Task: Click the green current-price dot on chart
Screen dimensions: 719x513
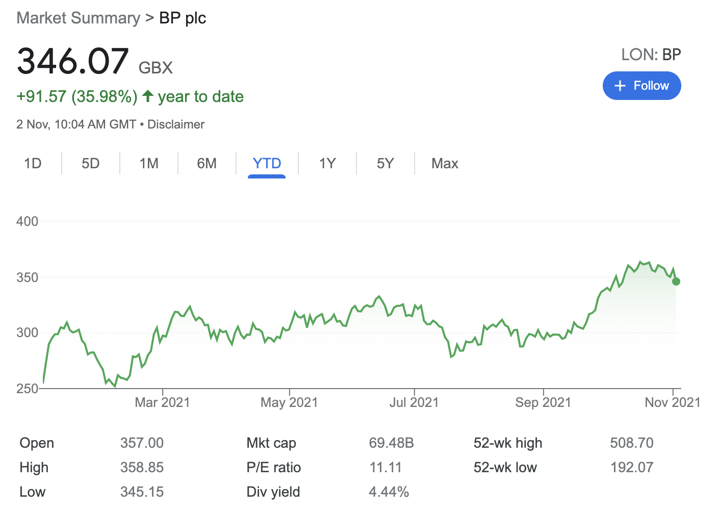Action: pos(676,281)
